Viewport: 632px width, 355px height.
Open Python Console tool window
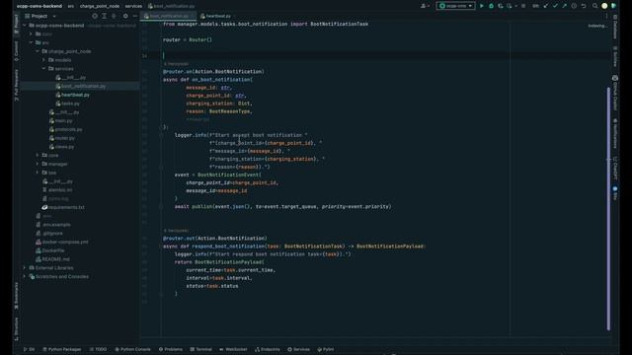pyautogui.click(x=132, y=349)
